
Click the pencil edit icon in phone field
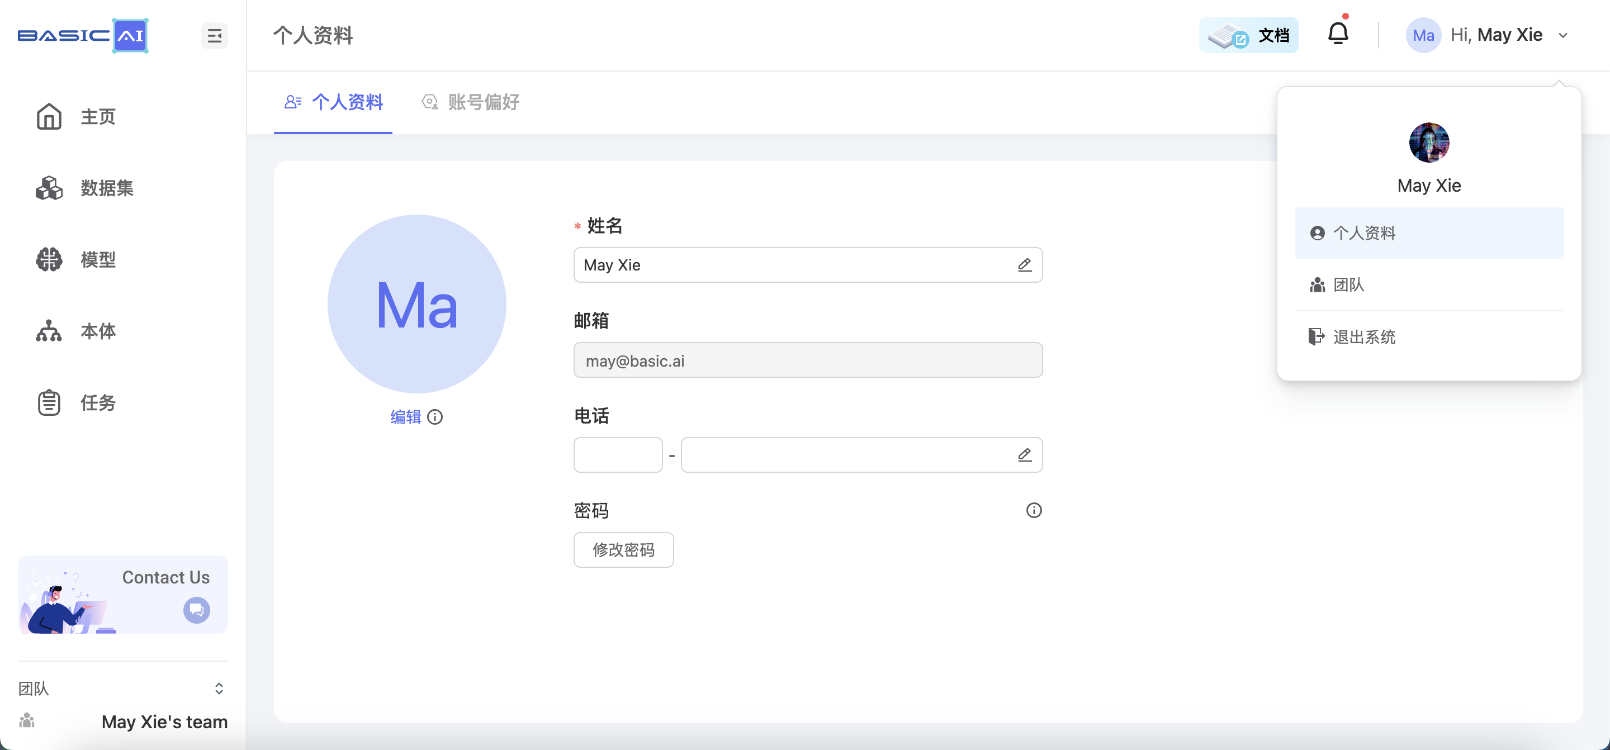point(1024,455)
